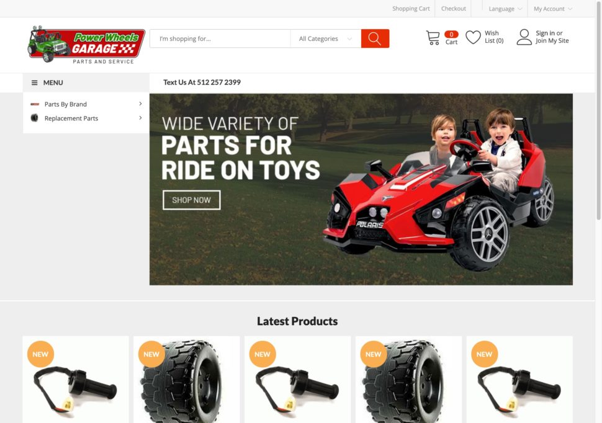Click the page vertical scrollbar
This screenshot has width=602, height=423.
[x=598, y=110]
